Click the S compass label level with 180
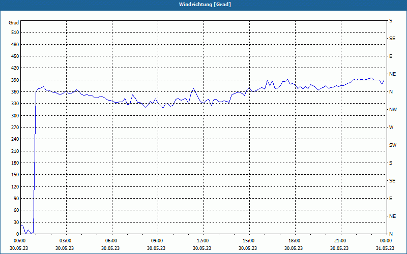 (x=391, y=163)
